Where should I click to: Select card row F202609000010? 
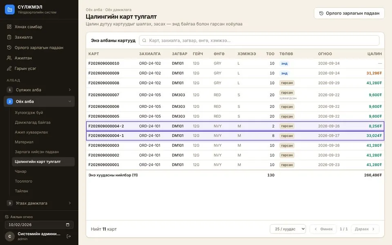click(235, 64)
